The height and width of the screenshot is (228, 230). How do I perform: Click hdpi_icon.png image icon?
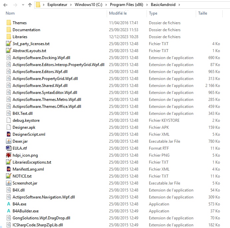tap(9, 155)
